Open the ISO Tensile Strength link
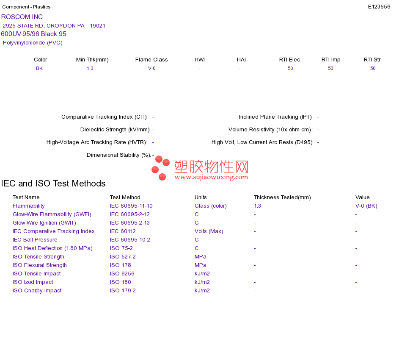The width and height of the screenshot is (402, 339). coord(39,256)
